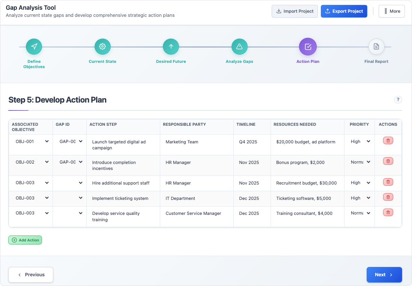Click the Import Project button

[x=295, y=11]
